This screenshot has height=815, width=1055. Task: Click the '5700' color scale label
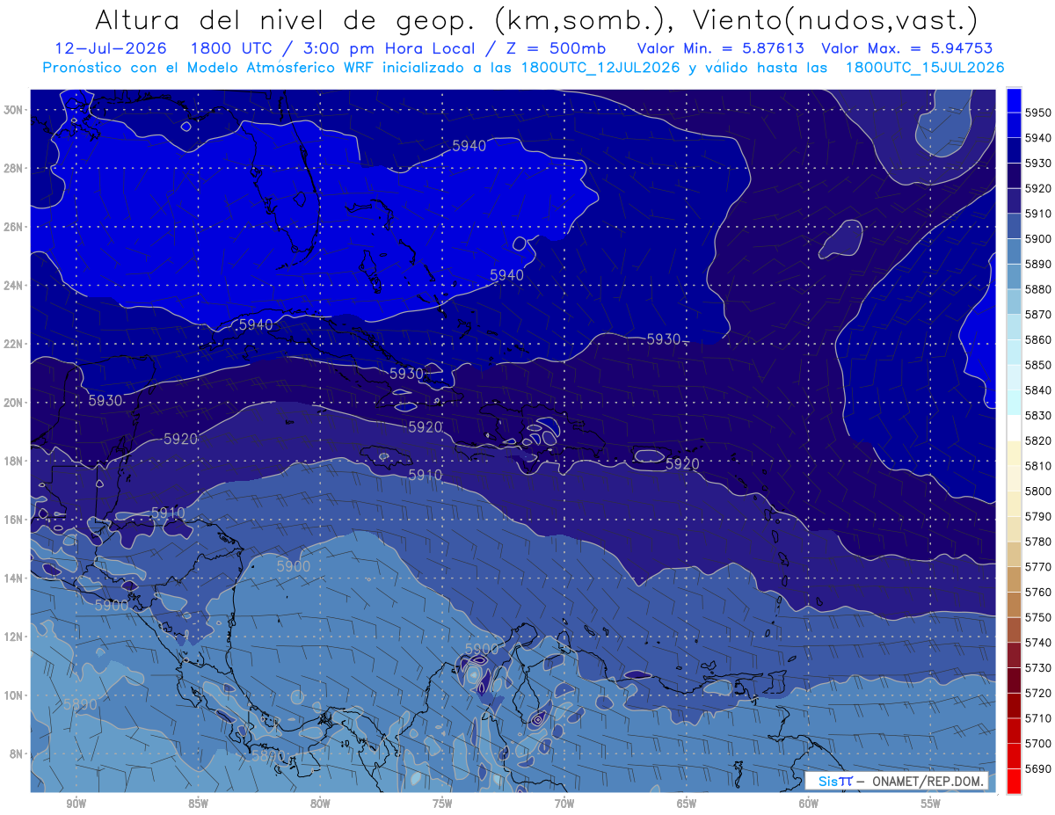[1037, 743]
